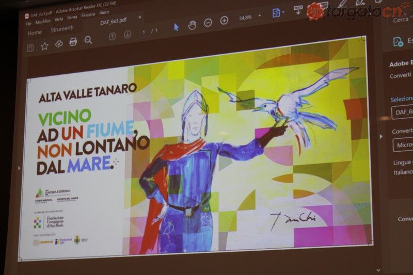Open the Modifica menu

point(43,21)
